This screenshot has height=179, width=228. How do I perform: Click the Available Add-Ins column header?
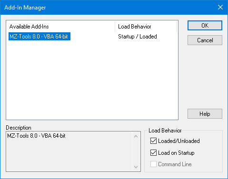pos(60,27)
